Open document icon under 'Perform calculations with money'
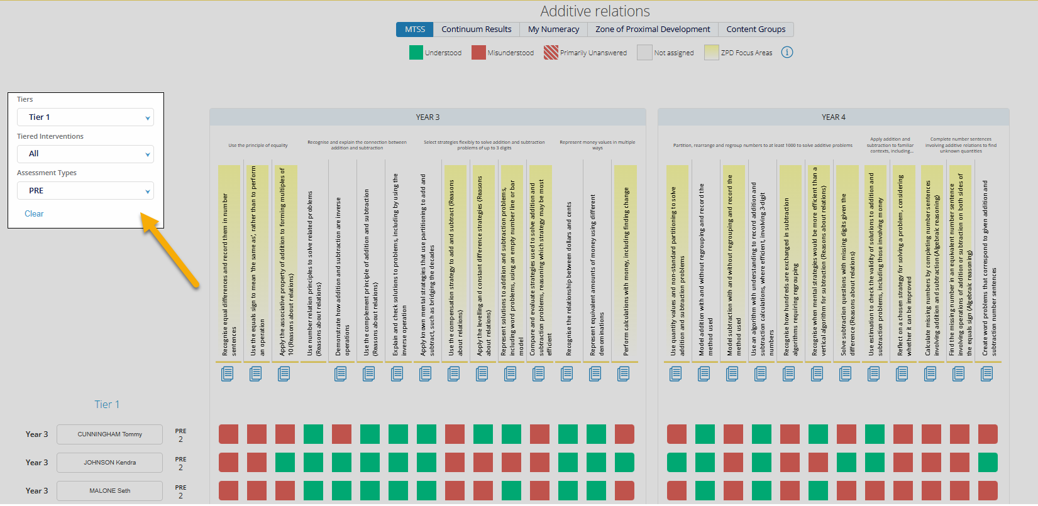The width and height of the screenshot is (1038, 506). click(624, 374)
